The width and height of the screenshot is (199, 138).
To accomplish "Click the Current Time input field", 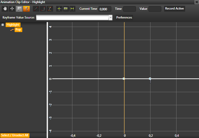I will [105, 9].
